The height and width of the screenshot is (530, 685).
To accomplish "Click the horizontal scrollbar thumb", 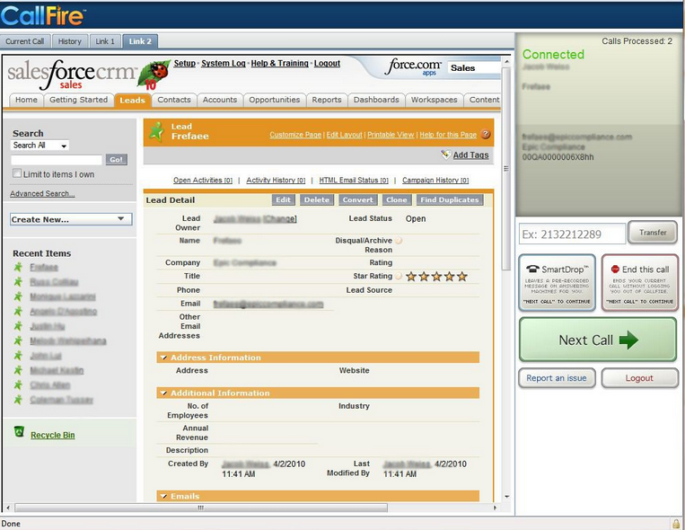I will tap(201, 508).
